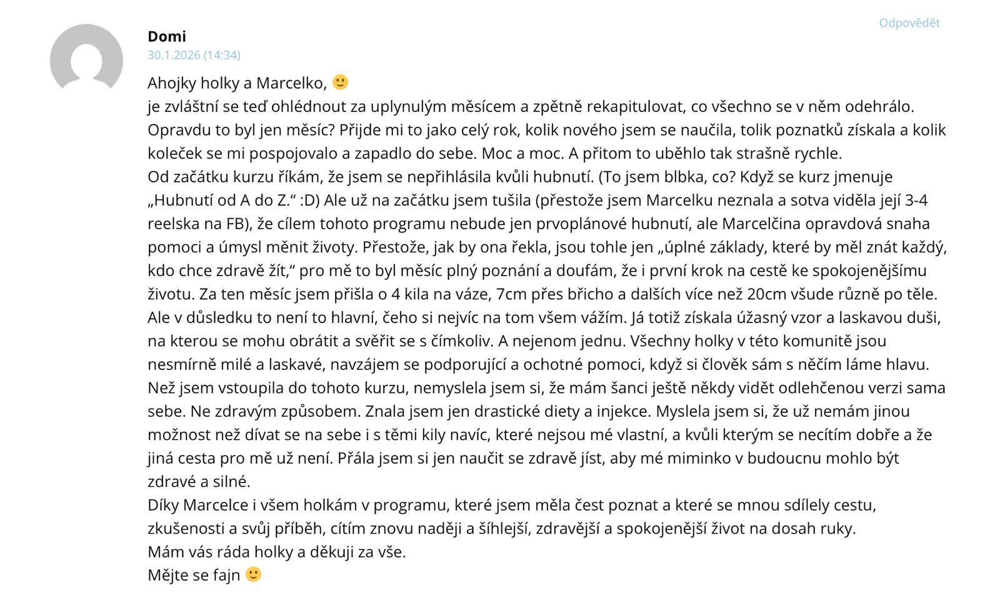Click the greeting "Ahojky holky a Marcelko"

click(x=237, y=83)
